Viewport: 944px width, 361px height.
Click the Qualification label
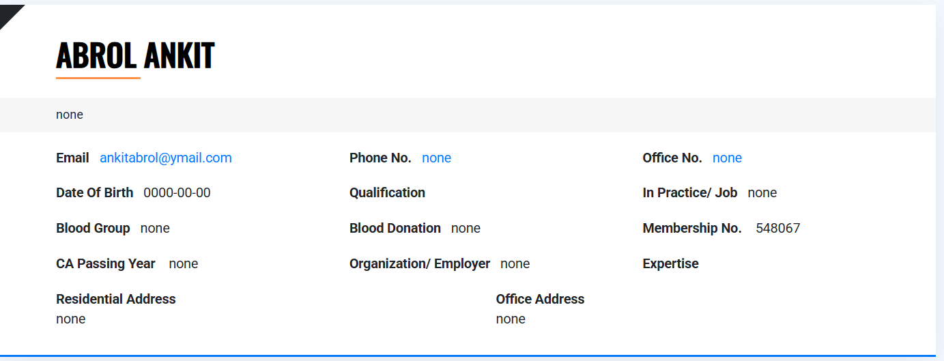pyautogui.click(x=387, y=193)
